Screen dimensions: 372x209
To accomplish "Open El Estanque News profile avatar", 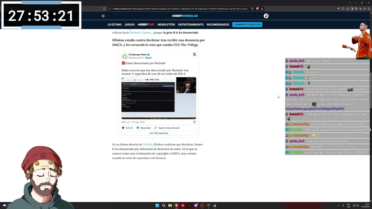I will (x=125, y=56).
